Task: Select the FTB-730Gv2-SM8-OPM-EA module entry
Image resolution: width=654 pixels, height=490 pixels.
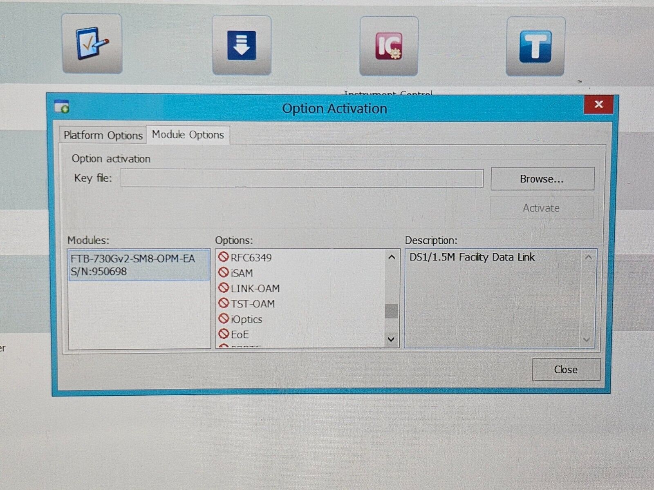Action: click(x=139, y=265)
